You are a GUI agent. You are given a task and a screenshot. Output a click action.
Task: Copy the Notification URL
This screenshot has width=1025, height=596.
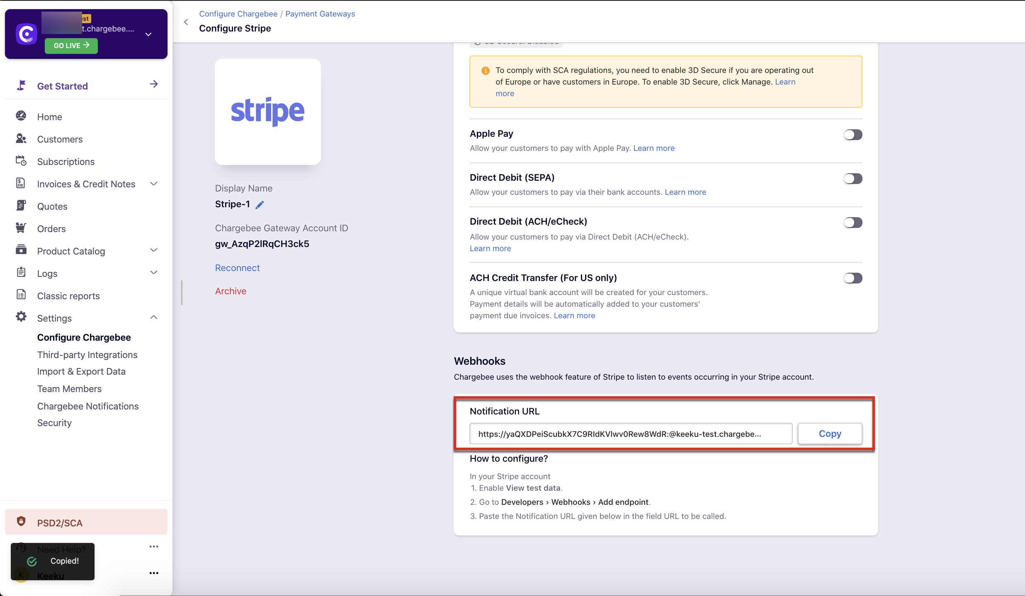point(830,434)
